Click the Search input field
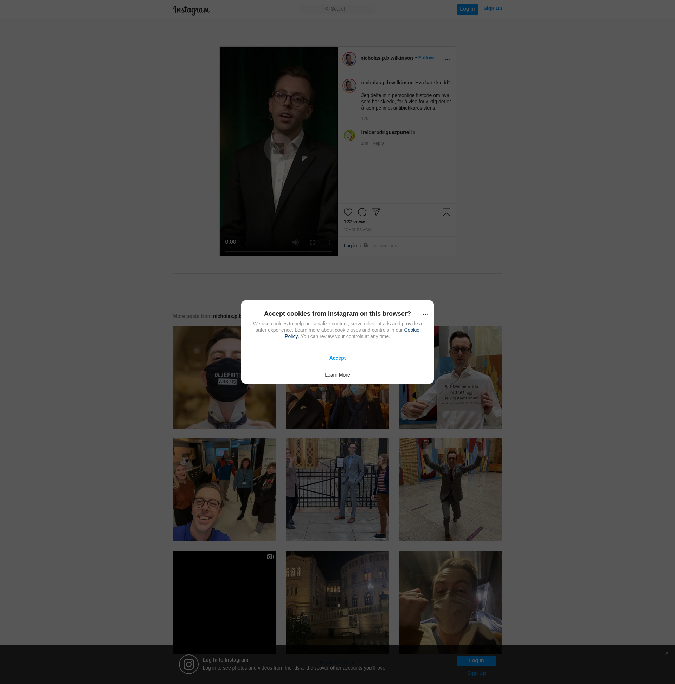Image resolution: width=675 pixels, height=684 pixels. (x=337, y=9)
